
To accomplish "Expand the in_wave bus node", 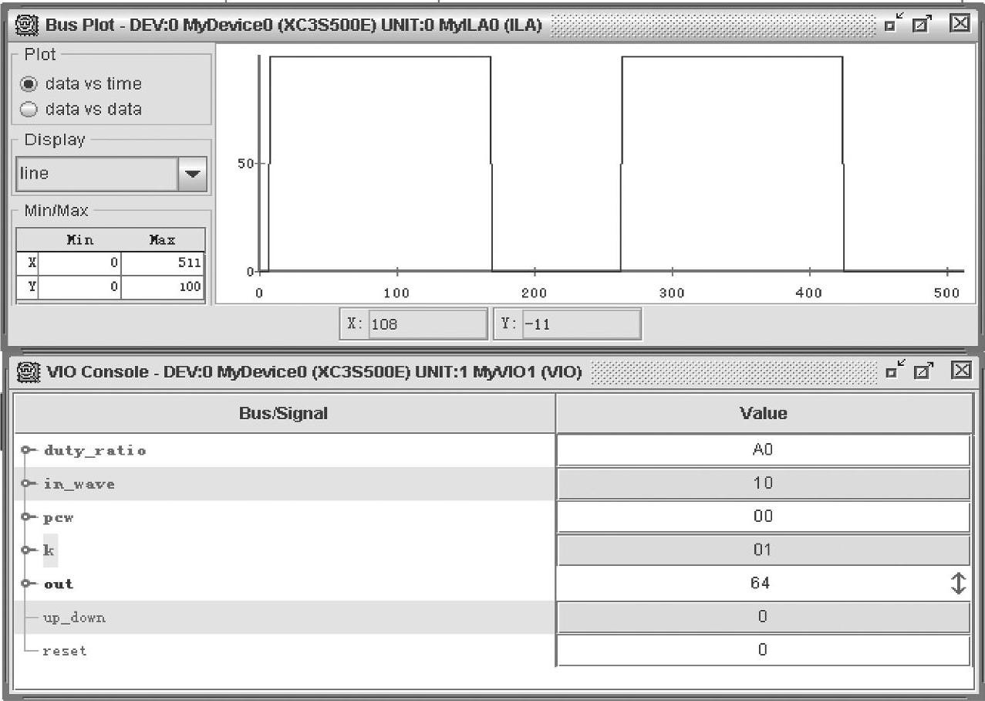I will (x=27, y=483).
